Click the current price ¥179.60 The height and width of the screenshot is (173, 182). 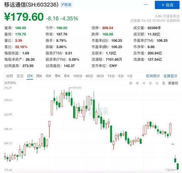tap(24, 17)
